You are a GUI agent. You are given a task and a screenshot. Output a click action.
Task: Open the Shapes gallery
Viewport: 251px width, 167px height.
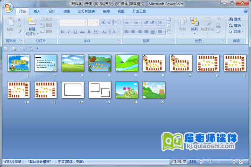click(183, 25)
